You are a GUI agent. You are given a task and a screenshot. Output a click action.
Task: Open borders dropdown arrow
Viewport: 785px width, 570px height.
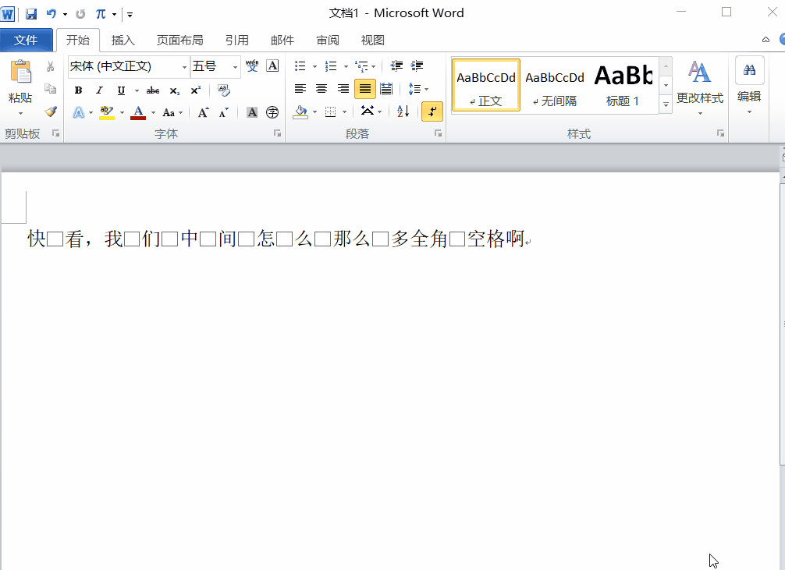pos(344,112)
